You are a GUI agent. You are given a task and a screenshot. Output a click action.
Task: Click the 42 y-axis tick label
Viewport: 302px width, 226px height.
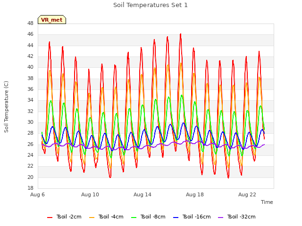30,56
